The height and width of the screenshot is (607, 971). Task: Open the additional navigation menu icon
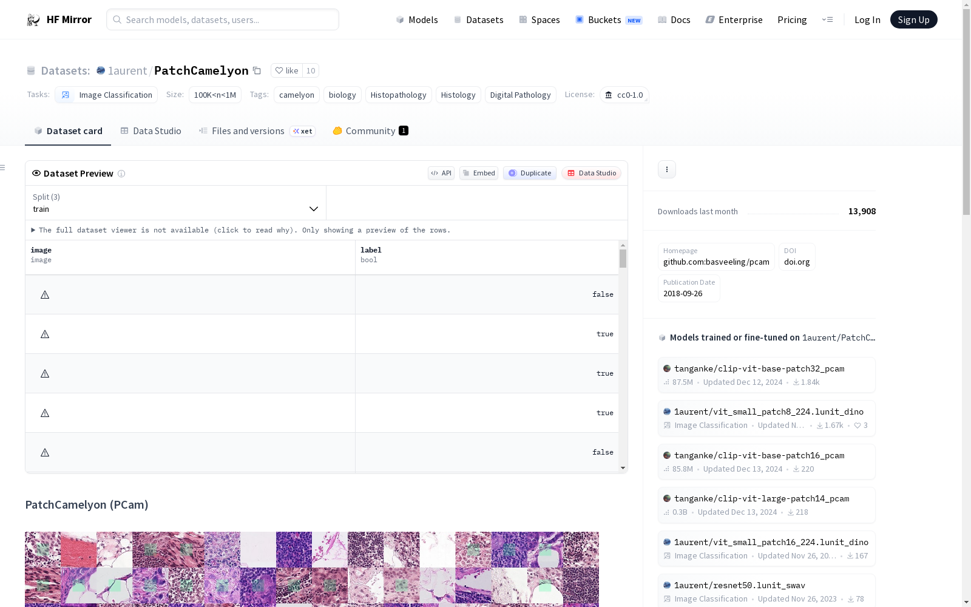coord(827,19)
